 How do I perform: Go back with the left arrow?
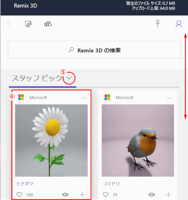point(9,24)
